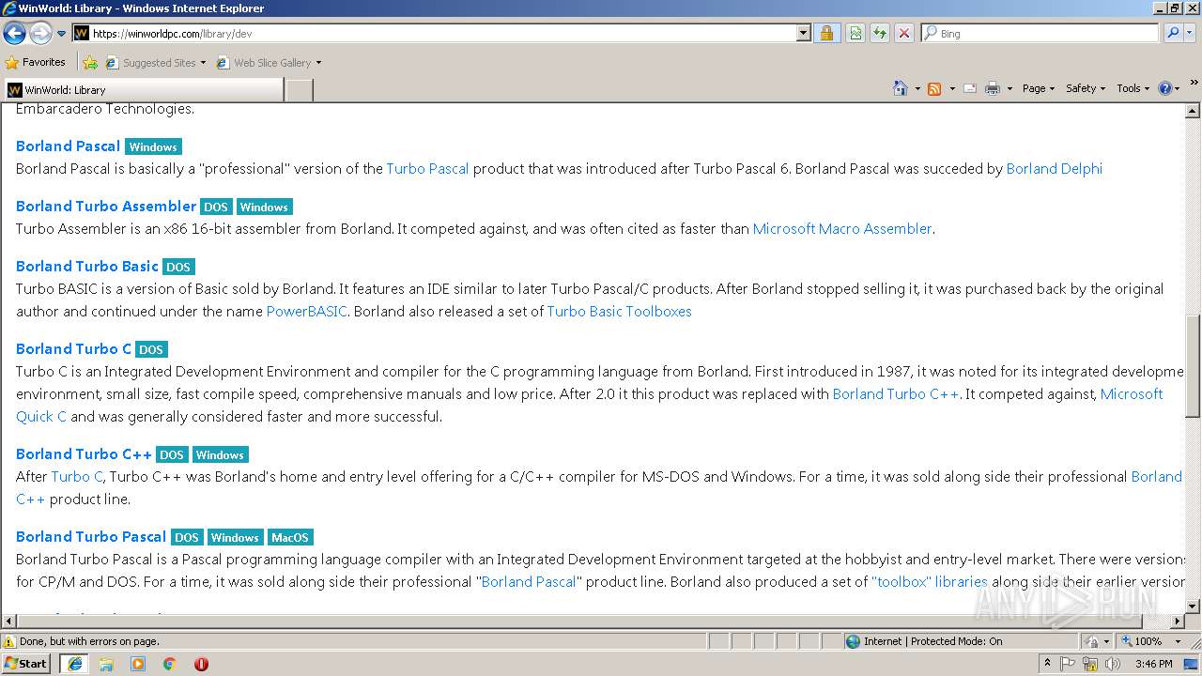
Task: Click the MacOS tag beside Borland Turbo Pascal
Action: 289,537
